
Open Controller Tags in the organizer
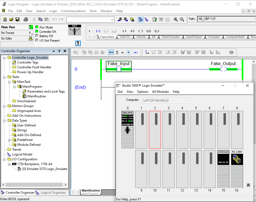pyautogui.click(x=28, y=62)
